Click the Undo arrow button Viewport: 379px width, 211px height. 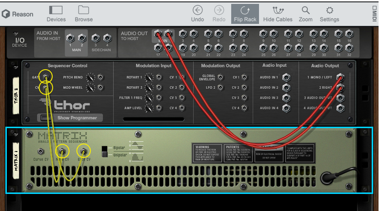198,14
